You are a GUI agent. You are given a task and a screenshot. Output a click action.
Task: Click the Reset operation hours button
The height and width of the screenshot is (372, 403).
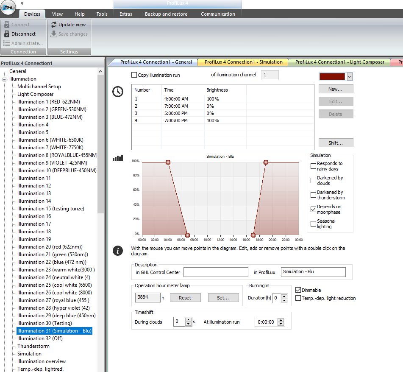[x=185, y=298]
